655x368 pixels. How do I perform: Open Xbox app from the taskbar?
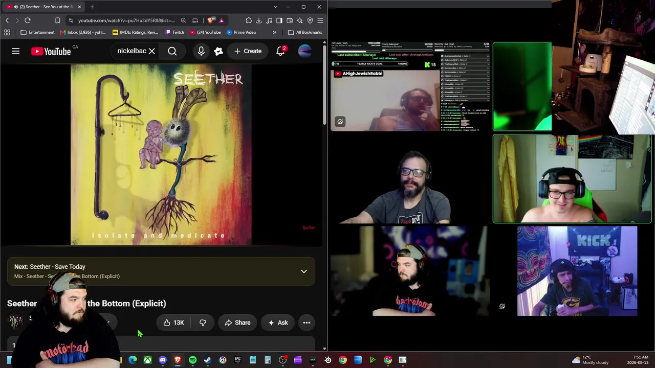pos(147,360)
